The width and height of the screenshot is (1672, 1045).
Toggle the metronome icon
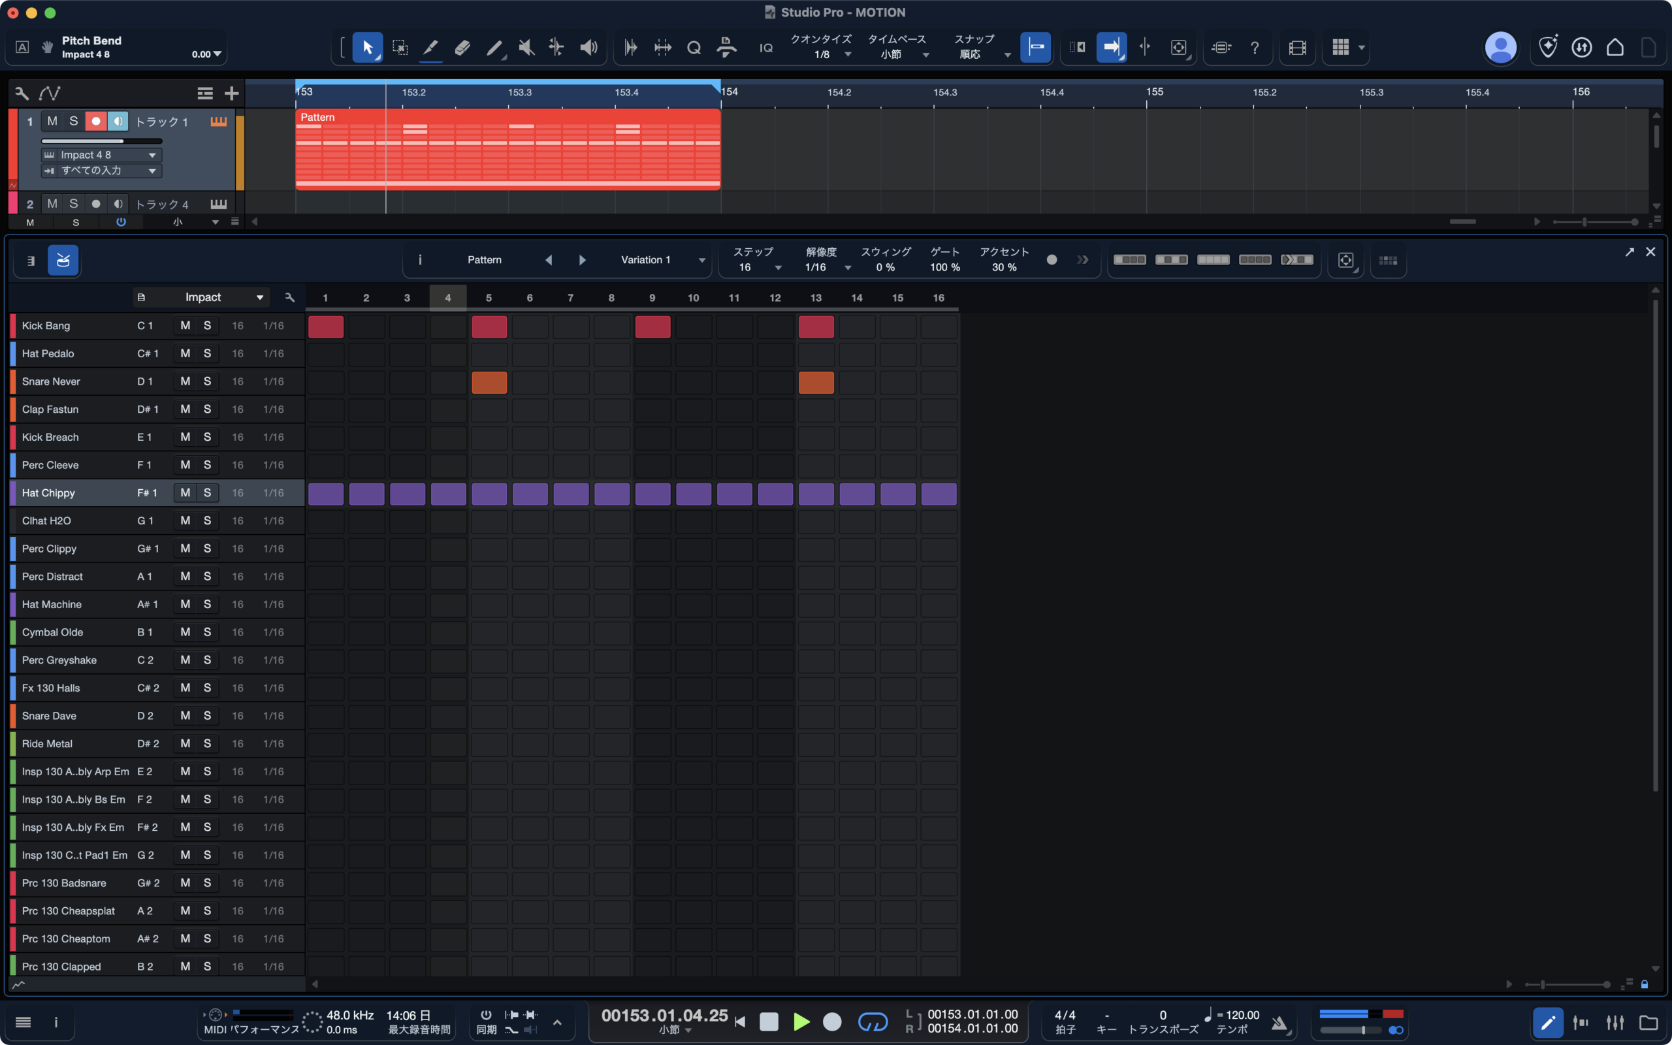(x=1279, y=1022)
